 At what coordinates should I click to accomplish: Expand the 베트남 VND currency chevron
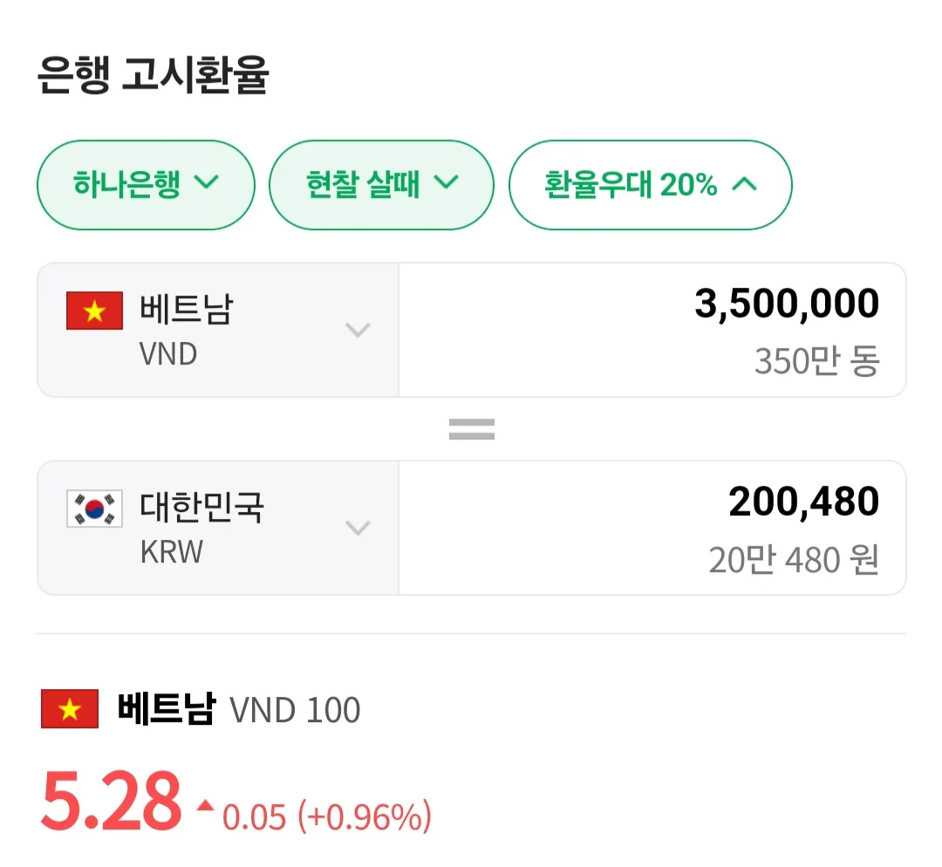point(358,330)
